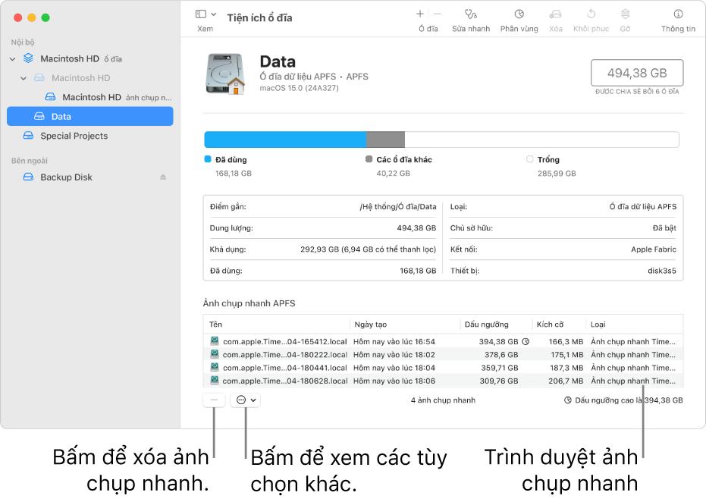This screenshot has width=706, height=502.
Task: Click snapshot icon of 04-180222.local row
Action: (215, 354)
